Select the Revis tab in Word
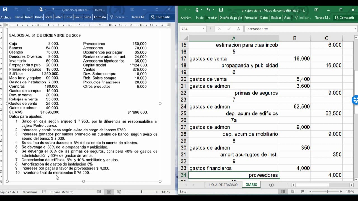 pyautogui.click(x=78, y=17)
